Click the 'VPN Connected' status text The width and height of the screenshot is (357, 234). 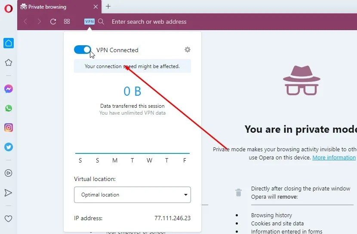tap(117, 50)
